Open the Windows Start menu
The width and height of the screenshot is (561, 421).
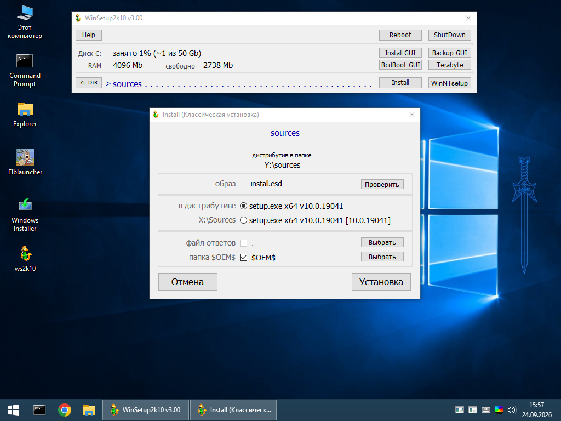[13, 410]
